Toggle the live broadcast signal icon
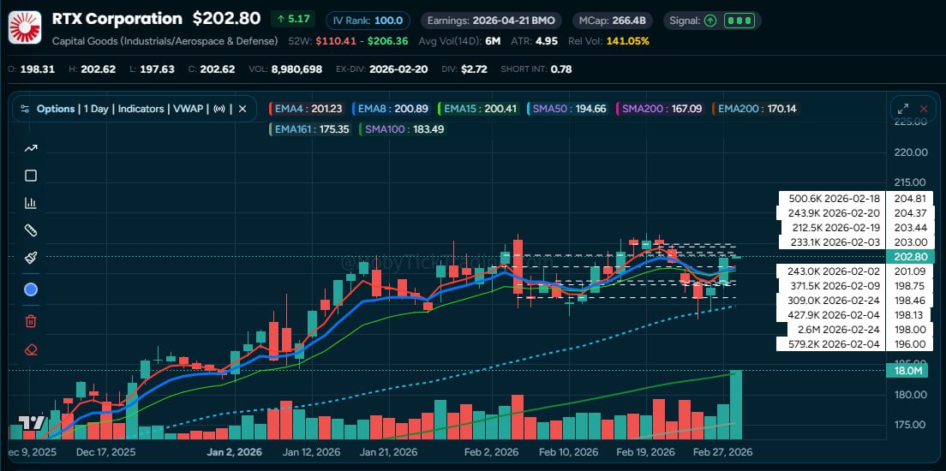 (220, 109)
